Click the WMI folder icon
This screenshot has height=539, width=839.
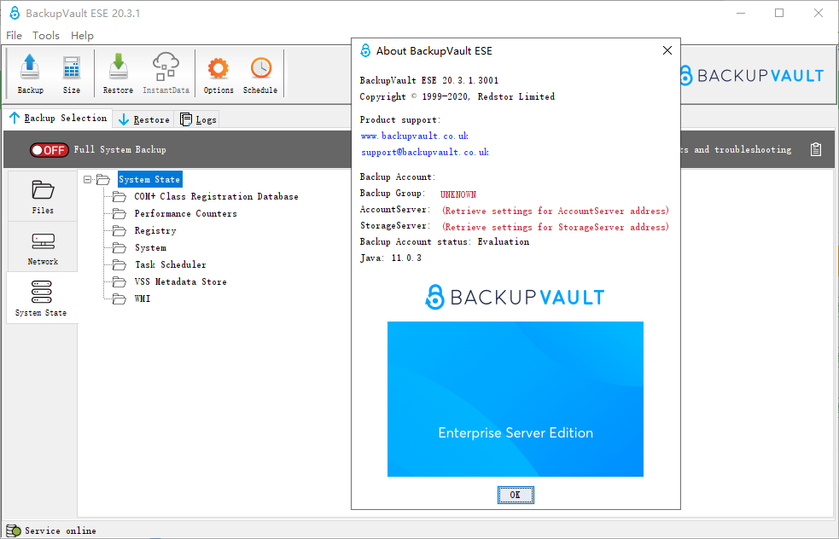coord(119,298)
